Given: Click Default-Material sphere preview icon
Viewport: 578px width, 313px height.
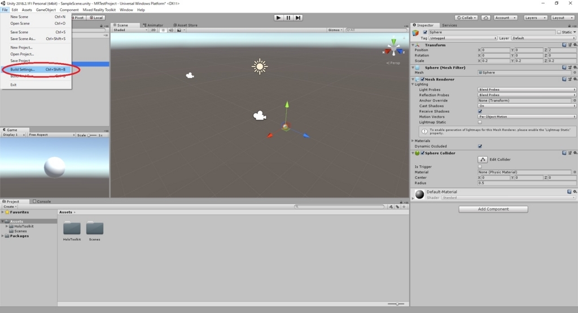Looking at the screenshot, I should 419,195.
